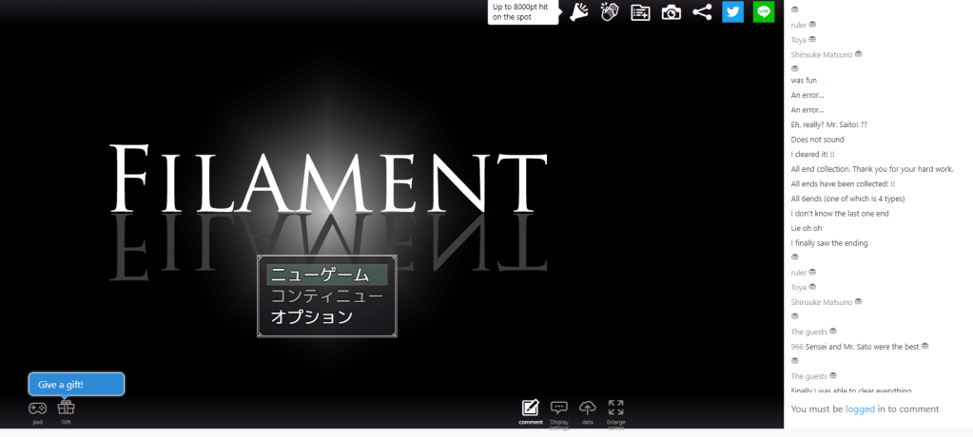
Task: Select コンティニュー in the title menu
Action: (x=326, y=295)
